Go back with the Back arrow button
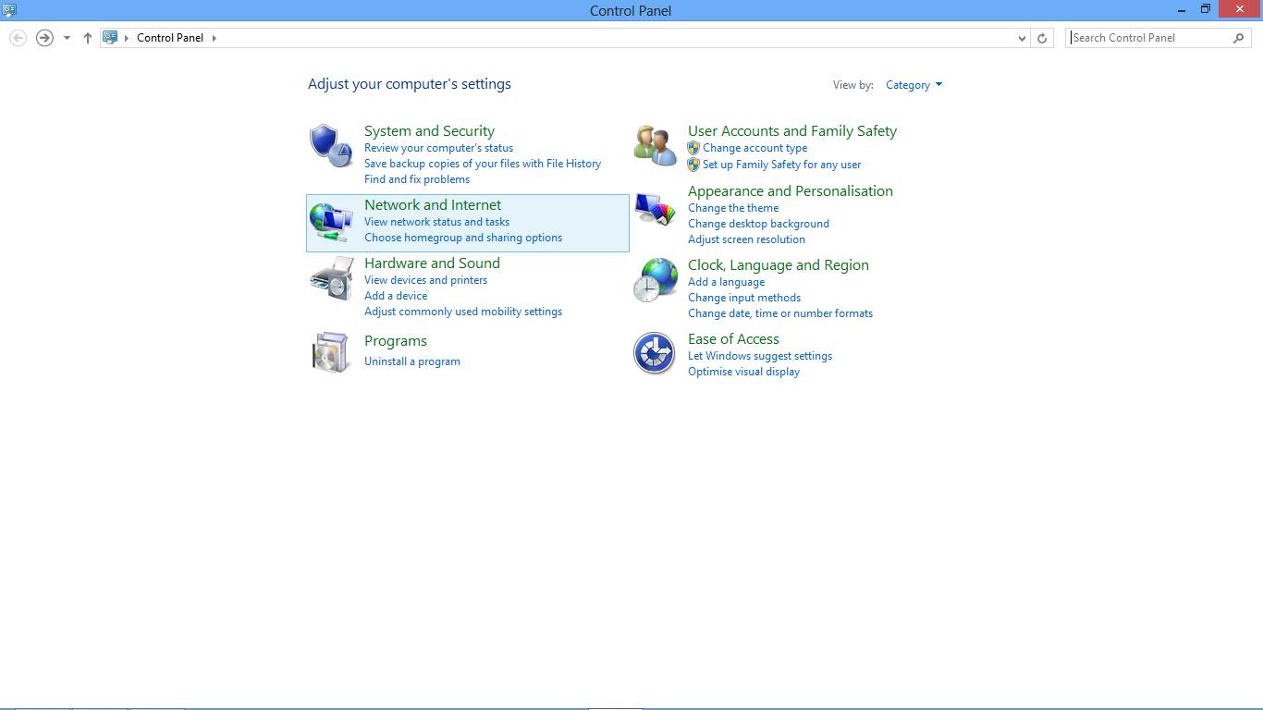Image resolution: width=1263 pixels, height=710 pixels. [18, 38]
